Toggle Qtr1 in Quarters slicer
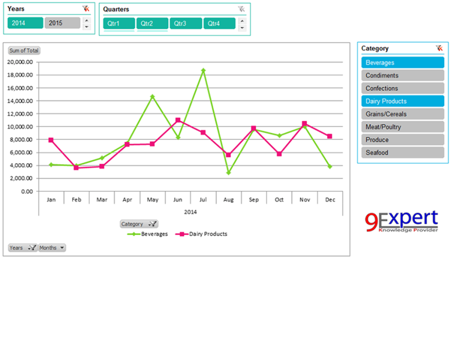Viewport: 451px width, 339px height. click(x=119, y=23)
